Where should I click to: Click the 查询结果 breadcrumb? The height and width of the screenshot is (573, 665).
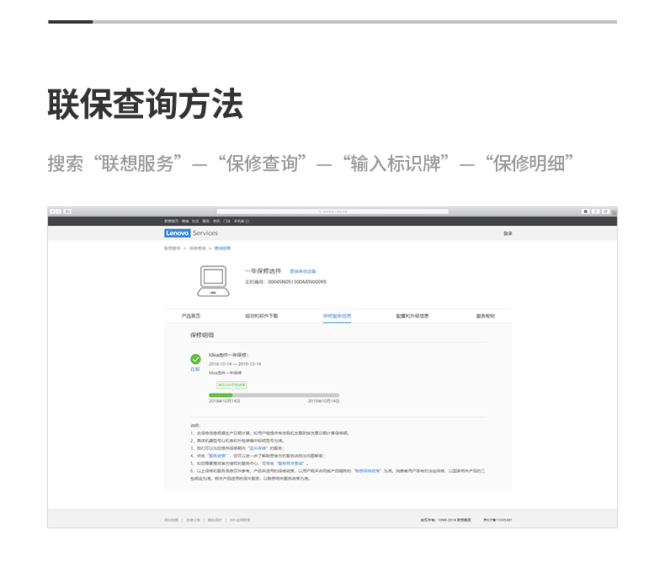pyautogui.click(x=222, y=249)
